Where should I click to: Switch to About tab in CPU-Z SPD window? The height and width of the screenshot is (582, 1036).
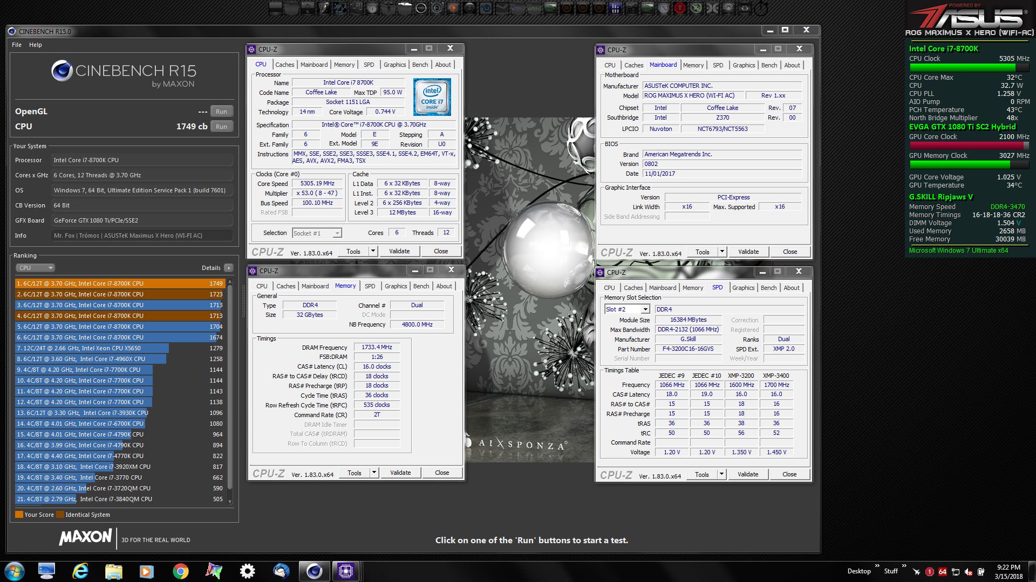(x=792, y=288)
